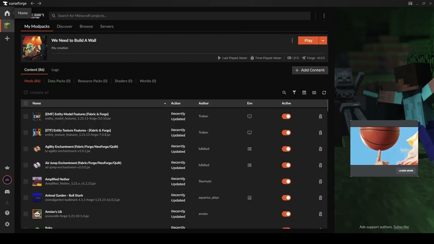Launch the modpack with the Play button
The height and width of the screenshot is (244, 434).
point(308,40)
